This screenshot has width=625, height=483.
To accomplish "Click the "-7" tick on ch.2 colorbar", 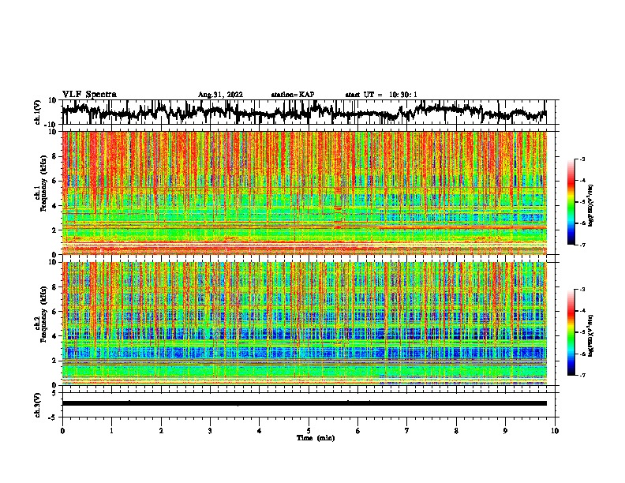I will click(582, 375).
